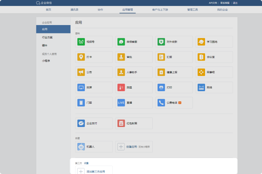The height and width of the screenshot is (174, 262).
Task: Go to the 管理工具 tab
Action: point(192,10)
